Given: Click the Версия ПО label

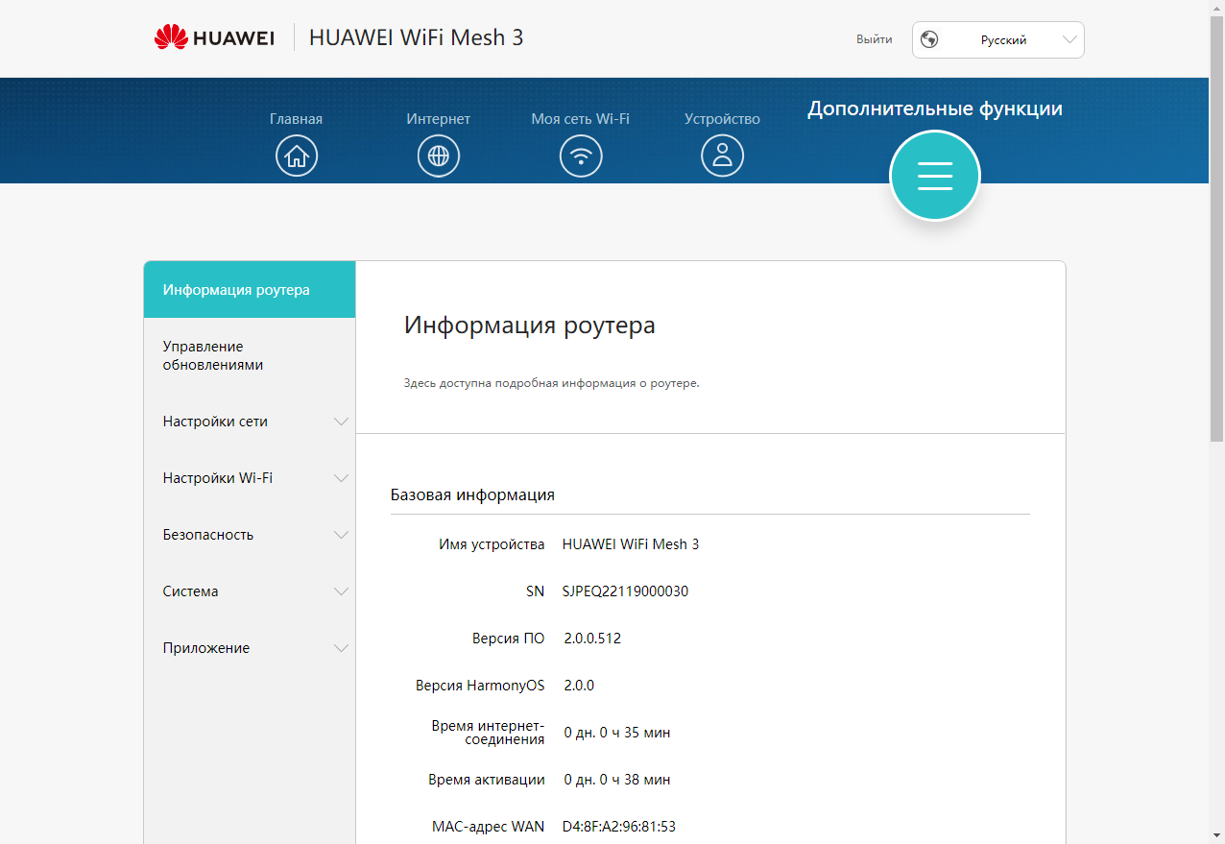Looking at the screenshot, I should pyautogui.click(x=508, y=639).
